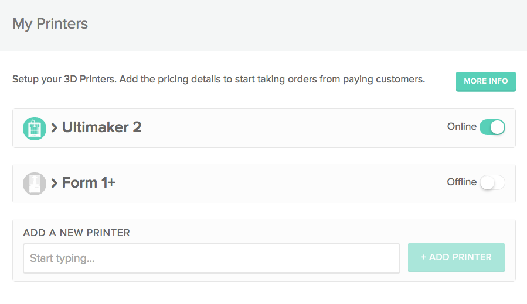This screenshot has width=527, height=304.
Task: Click the Online status label
Action: (x=462, y=127)
